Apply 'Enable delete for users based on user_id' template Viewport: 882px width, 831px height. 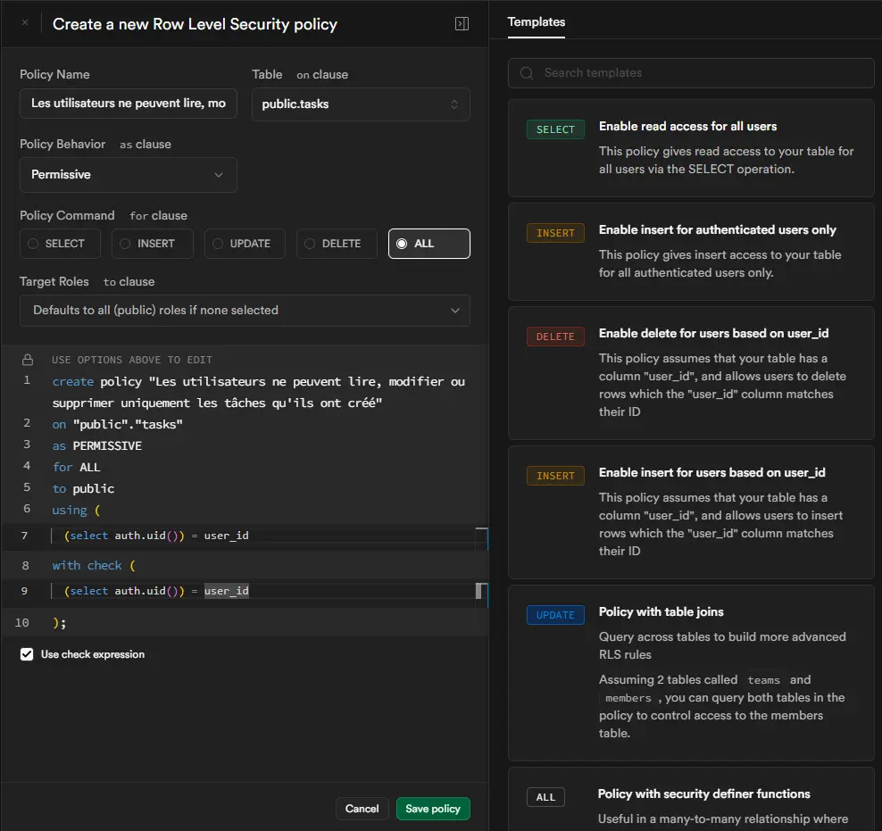point(691,373)
